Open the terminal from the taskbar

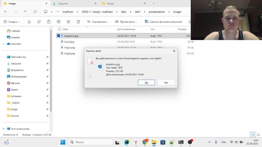[181, 142]
